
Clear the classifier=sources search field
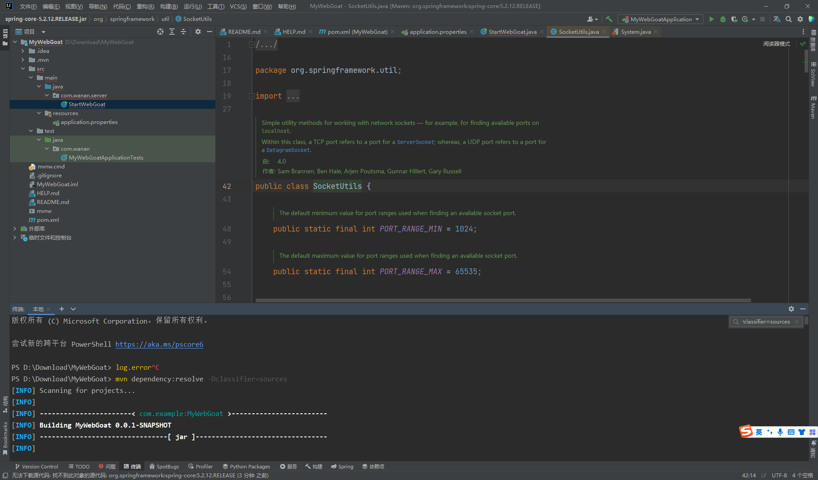coord(797,322)
